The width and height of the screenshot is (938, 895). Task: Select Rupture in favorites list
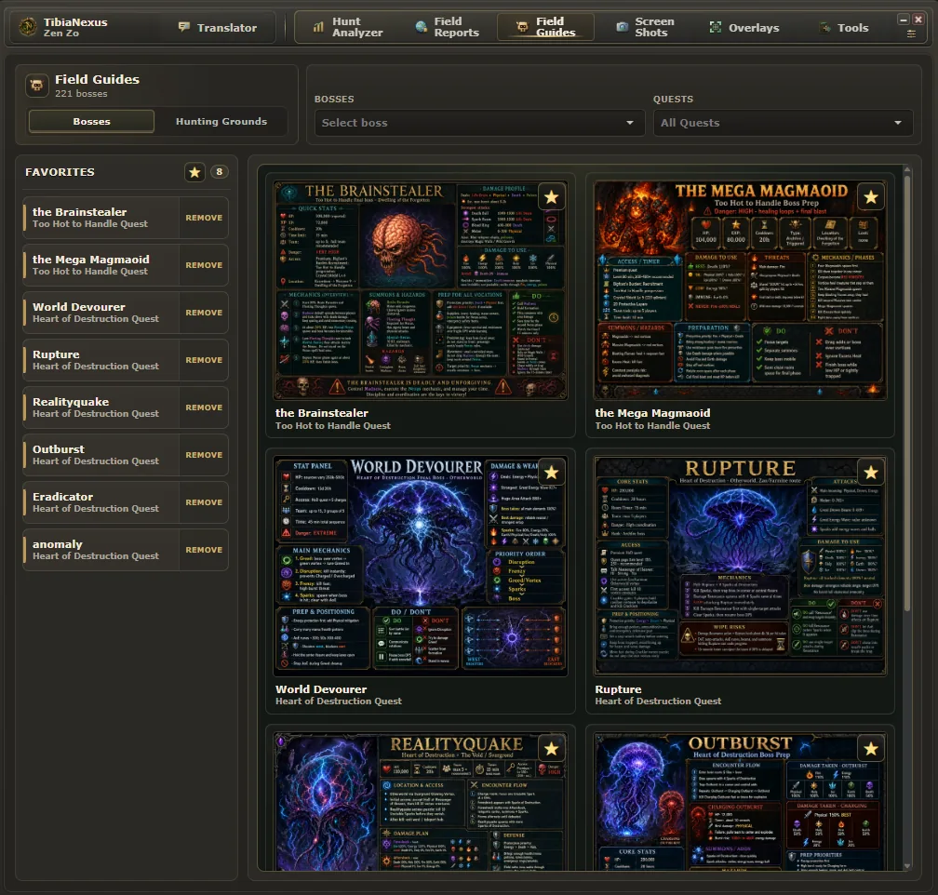click(100, 360)
